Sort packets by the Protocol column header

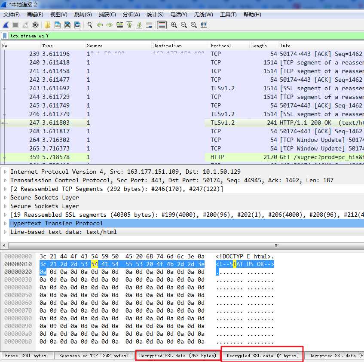click(x=229, y=46)
